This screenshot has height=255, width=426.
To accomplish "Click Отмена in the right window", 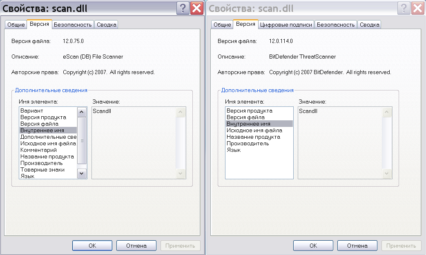I will [x=357, y=246].
